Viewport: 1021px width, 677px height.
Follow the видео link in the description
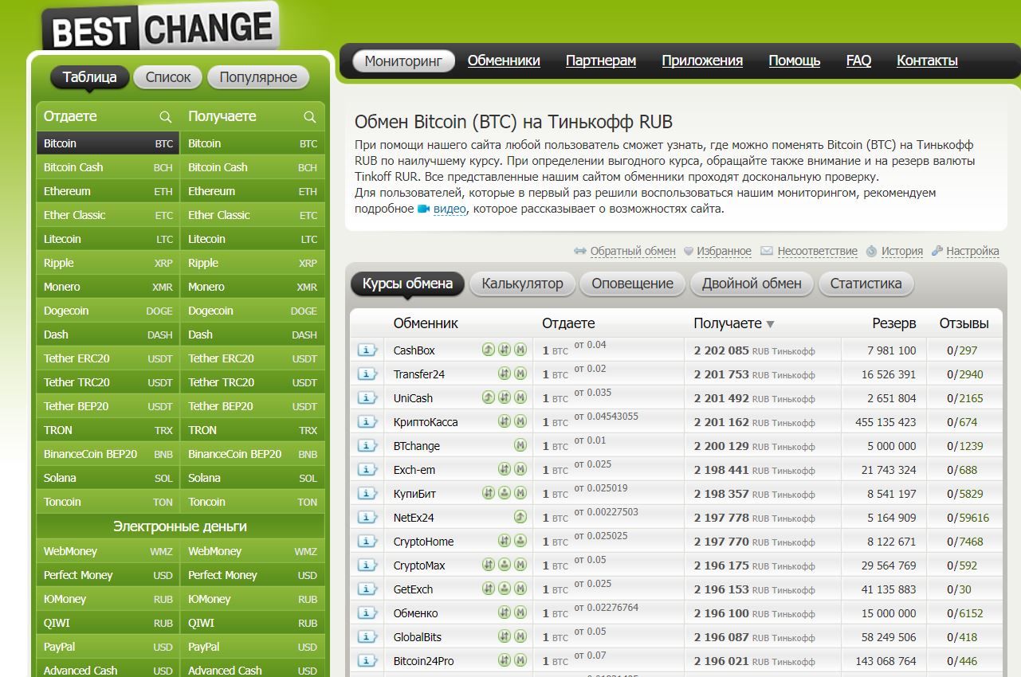450,209
